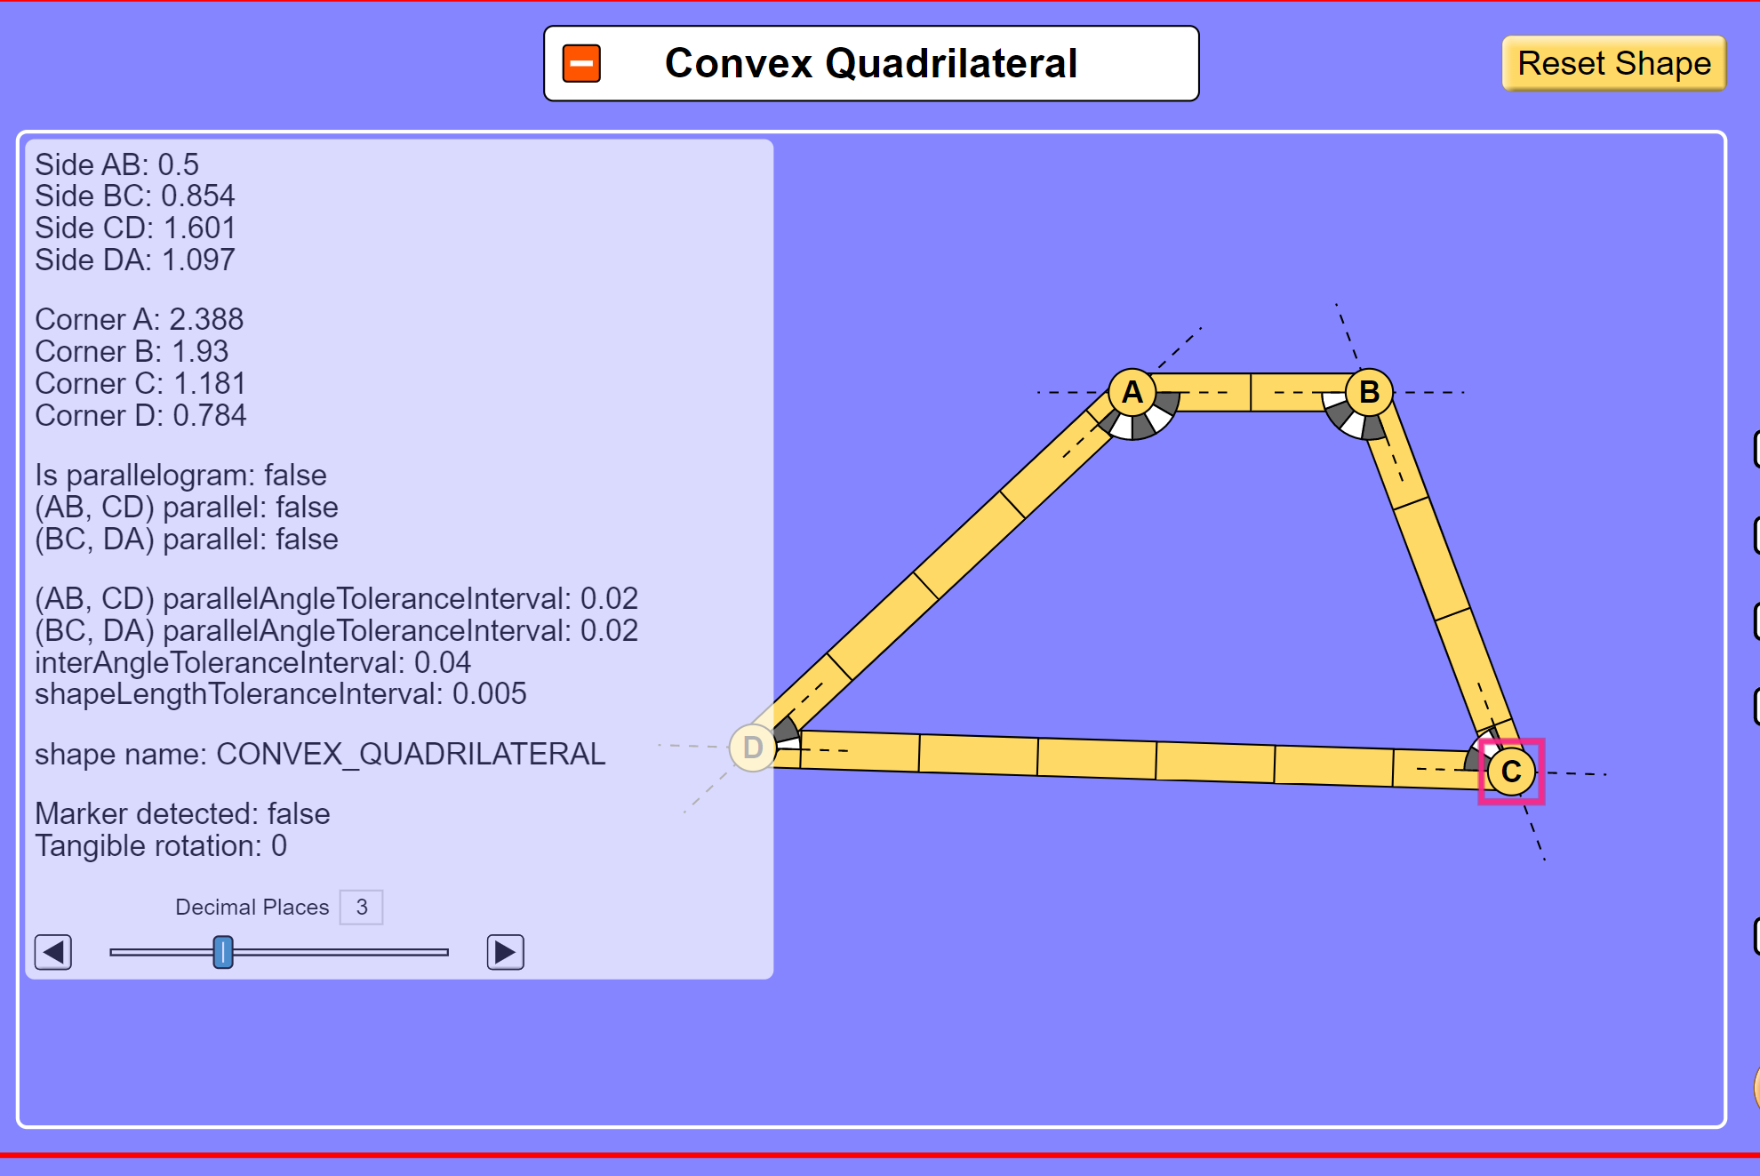This screenshot has width=1760, height=1176.
Task: Select the highlighted vertex C handle
Action: (1510, 771)
